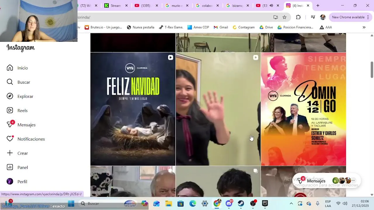Open Amex COP bookmark
Image resolution: width=374 pixels, height=210 pixels.
[198, 27]
